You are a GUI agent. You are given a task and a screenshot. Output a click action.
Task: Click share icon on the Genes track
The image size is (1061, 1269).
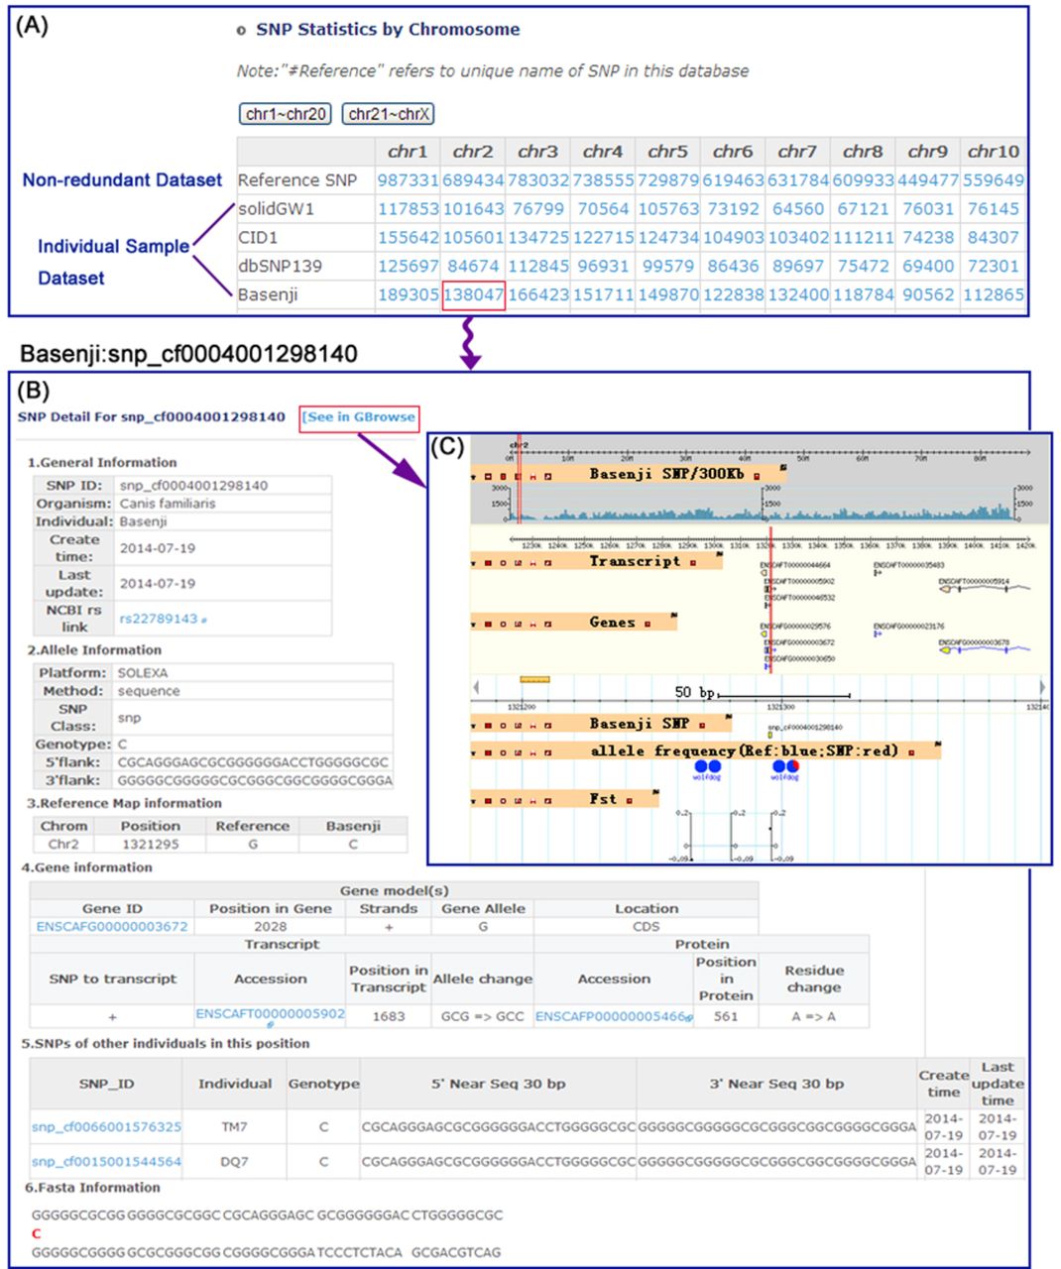(x=519, y=625)
